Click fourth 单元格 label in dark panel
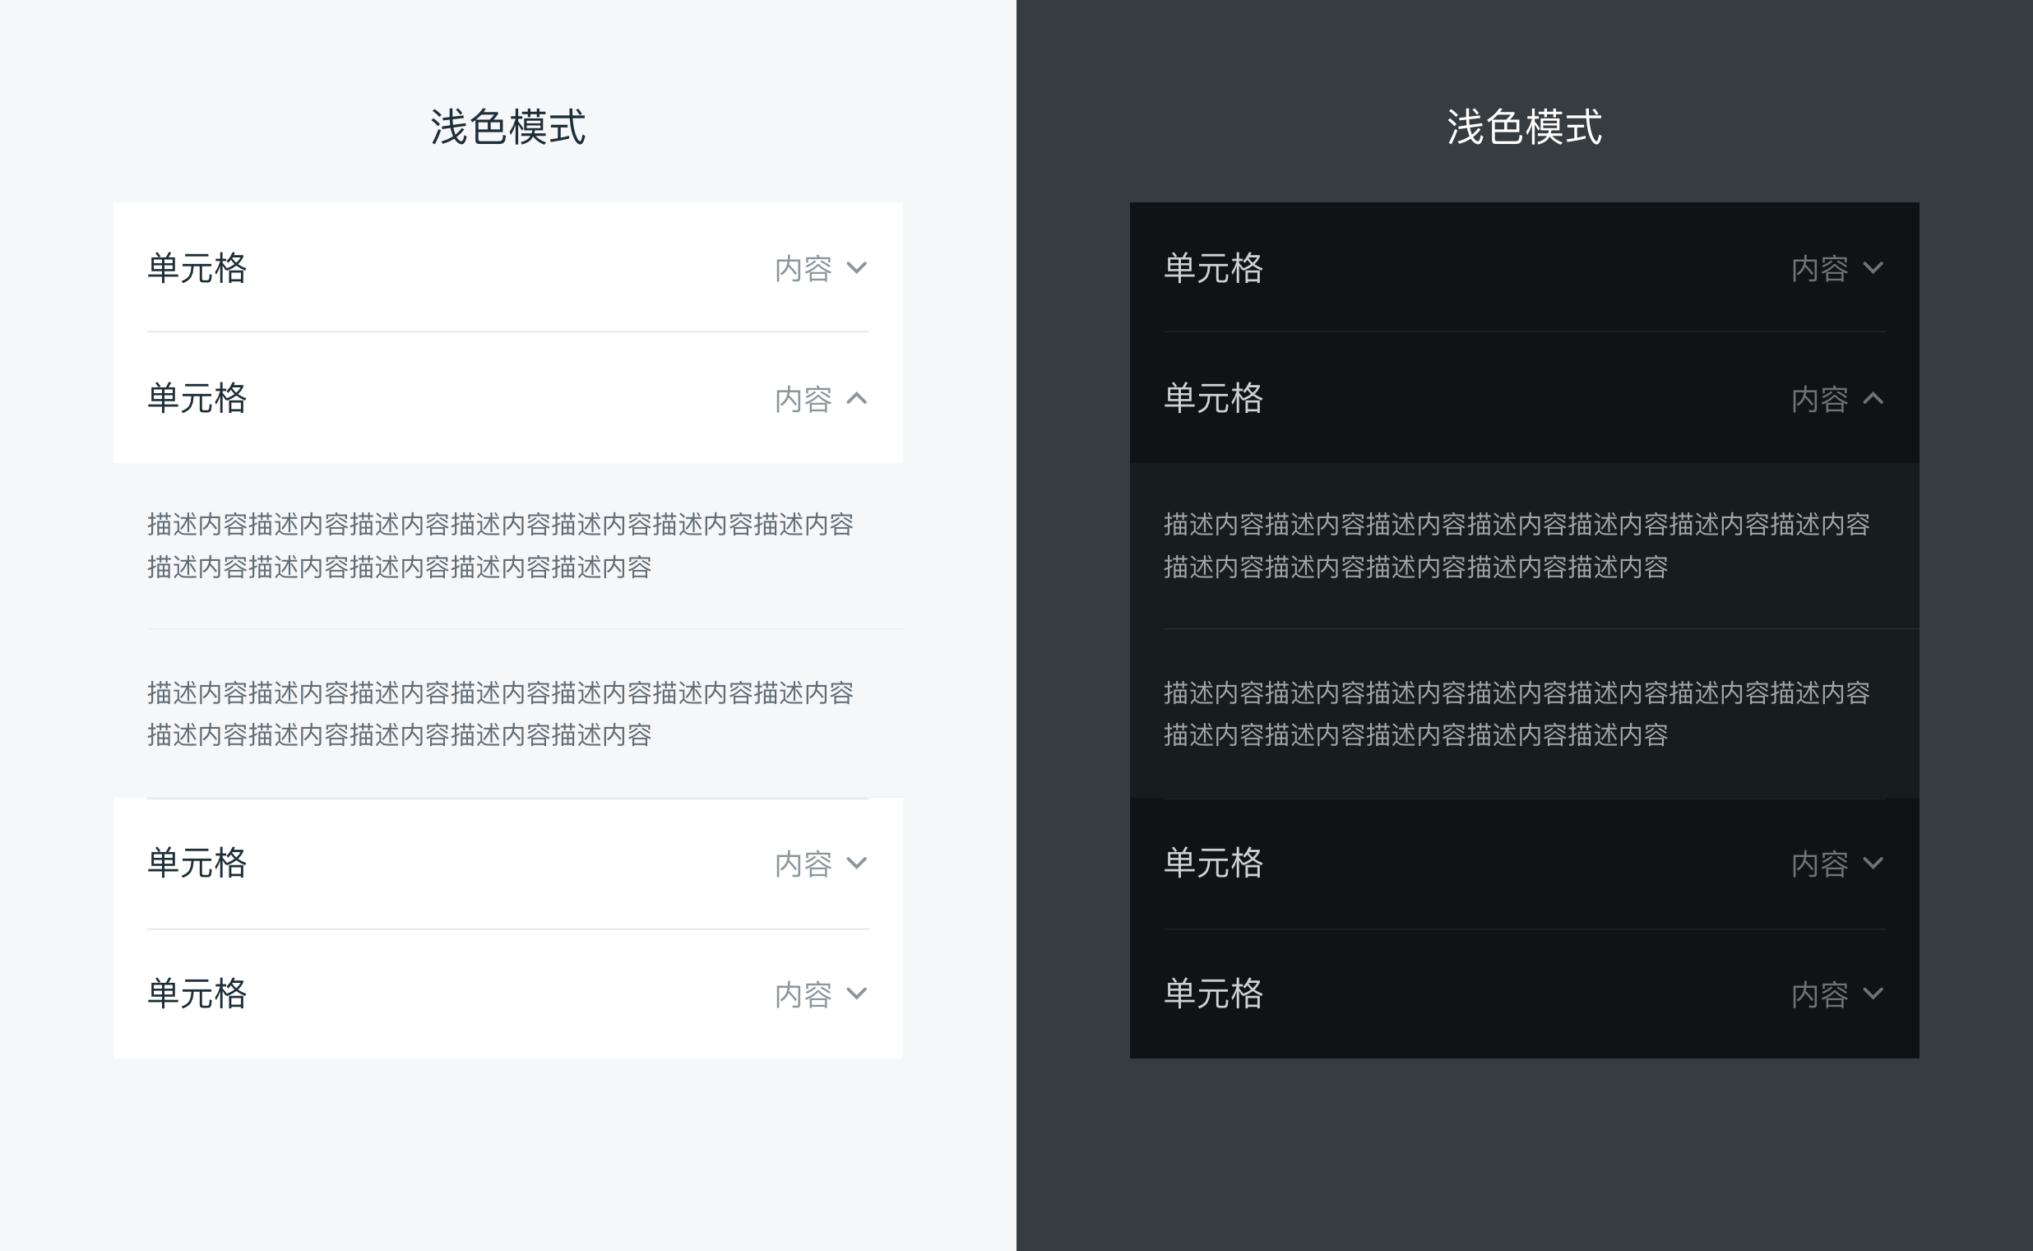The width and height of the screenshot is (2033, 1251). [x=1213, y=994]
